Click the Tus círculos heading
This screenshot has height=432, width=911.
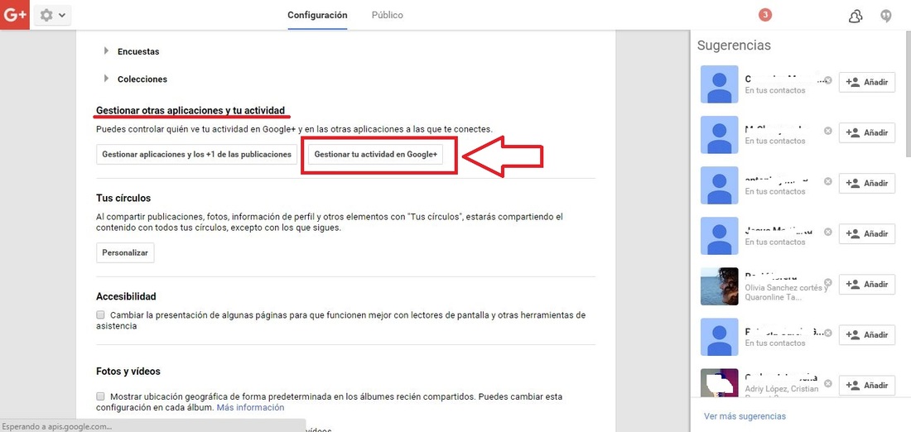click(123, 198)
